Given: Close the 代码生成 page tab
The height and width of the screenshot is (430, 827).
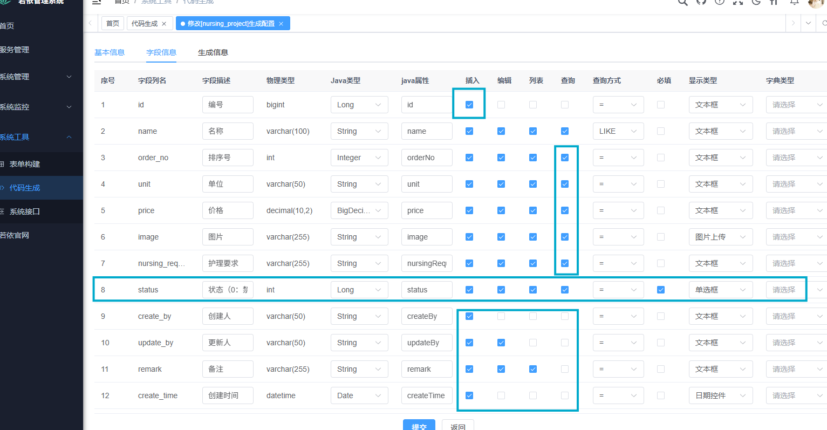Looking at the screenshot, I should pyautogui.click(x=164, y=24).
